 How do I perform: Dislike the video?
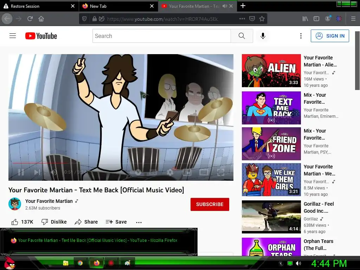coord(54,222)
